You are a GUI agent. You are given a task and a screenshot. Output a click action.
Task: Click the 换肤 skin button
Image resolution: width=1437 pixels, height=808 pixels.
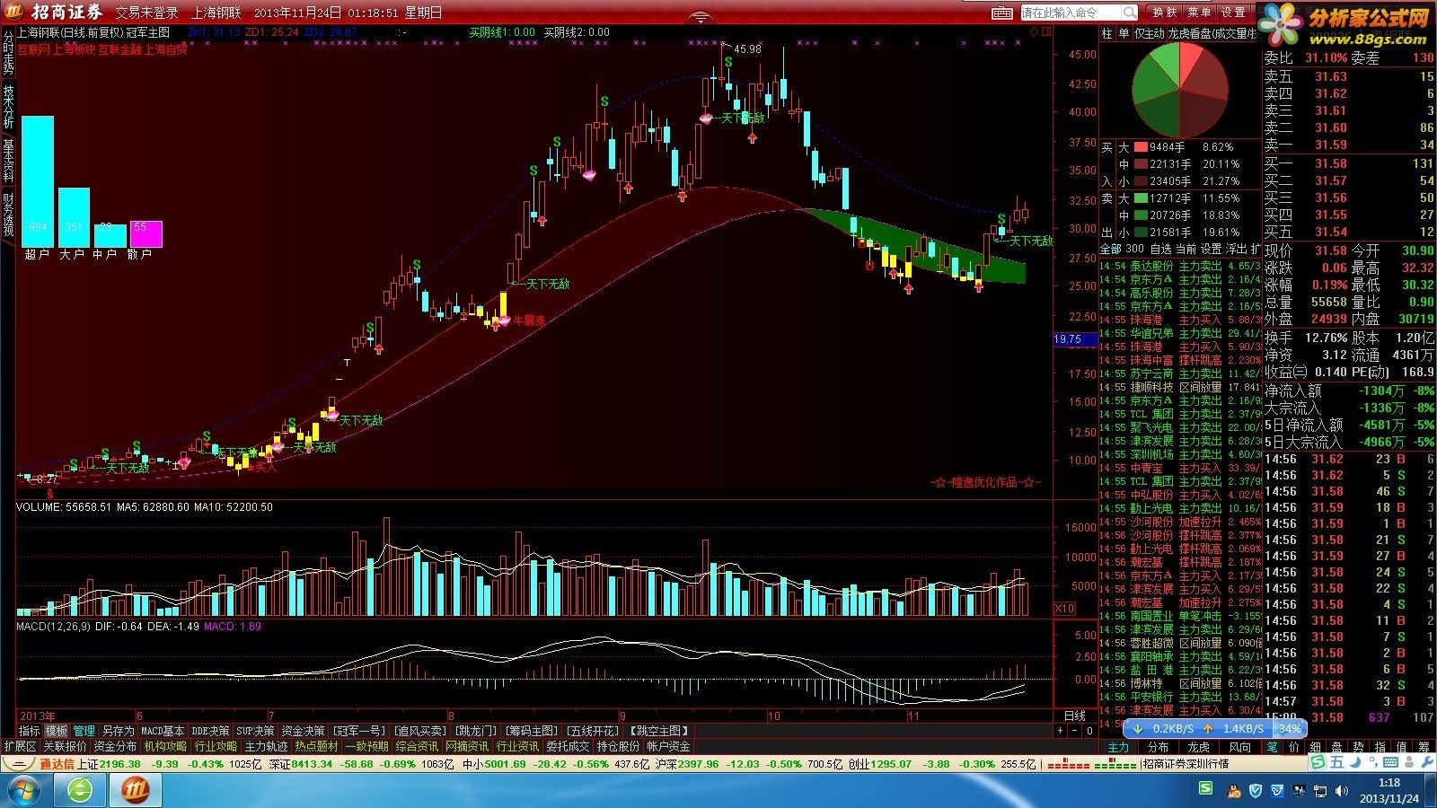coord(1165,13)
